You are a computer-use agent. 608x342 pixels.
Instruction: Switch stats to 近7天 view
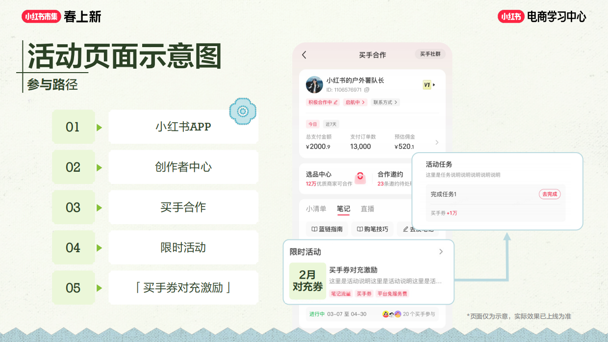pos(330,124)
